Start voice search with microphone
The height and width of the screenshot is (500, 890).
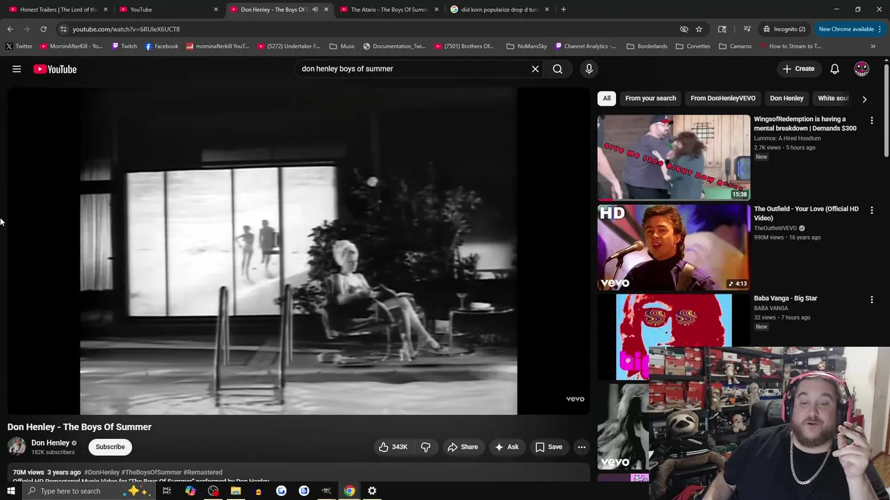589,69
